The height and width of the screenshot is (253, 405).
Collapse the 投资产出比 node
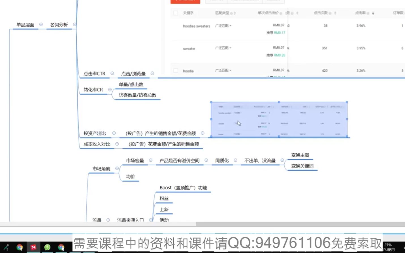tap(114, 132)
